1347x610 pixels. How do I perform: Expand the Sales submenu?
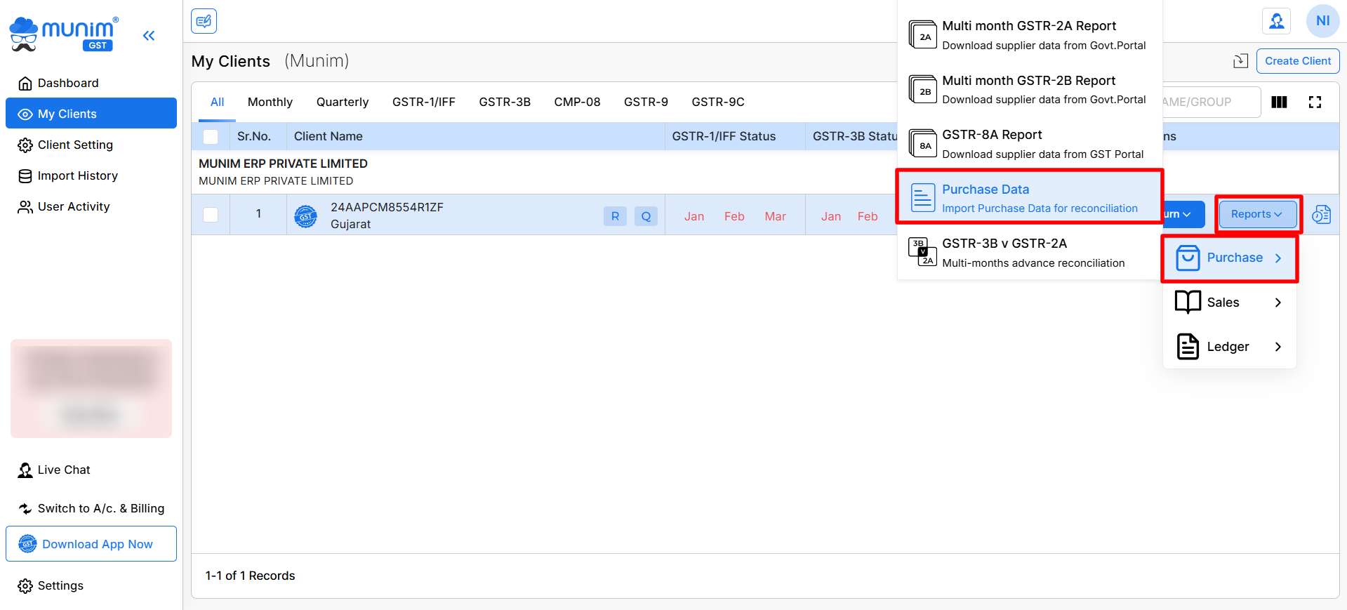tap(1228, 303)
